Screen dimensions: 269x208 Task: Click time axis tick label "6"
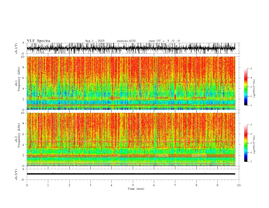pos(154,185)
